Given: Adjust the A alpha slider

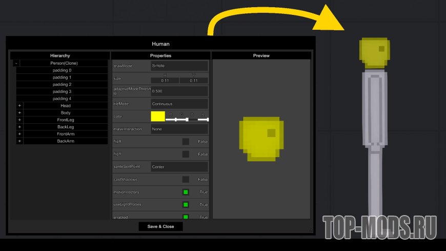Looking at the screenshot, I should tap(203, 120).
